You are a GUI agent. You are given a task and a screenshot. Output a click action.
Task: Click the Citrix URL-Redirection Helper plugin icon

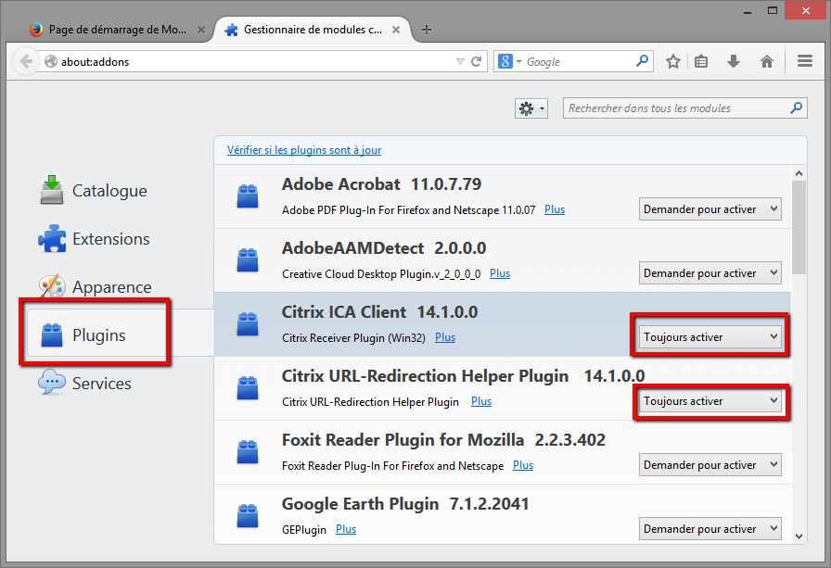(248, 388)
